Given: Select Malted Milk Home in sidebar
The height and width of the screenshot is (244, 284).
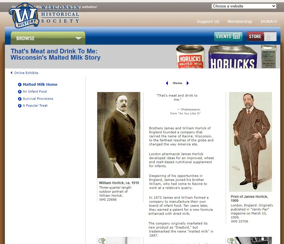Looking at the screenshot, I should [x=40, y=84].
